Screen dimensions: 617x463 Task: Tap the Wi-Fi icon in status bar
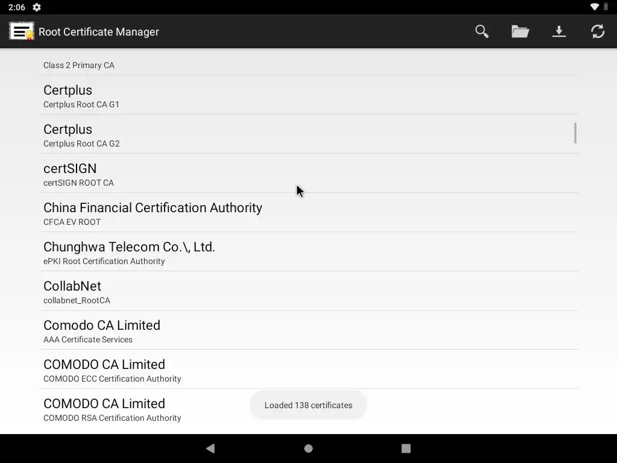click(x=595, y=7)
